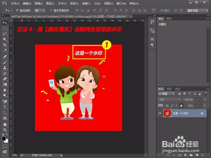This screenshot has height=158, width=211.
Task: Open the 图像(I) menu
Action: coord(39,3)
